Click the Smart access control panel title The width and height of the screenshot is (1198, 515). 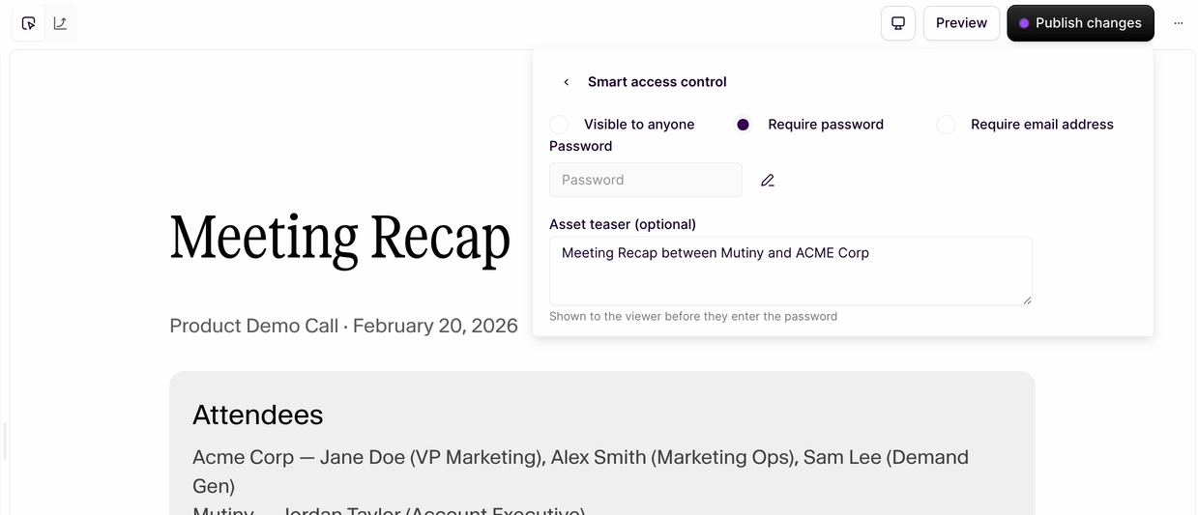click(x=657, y=82)
